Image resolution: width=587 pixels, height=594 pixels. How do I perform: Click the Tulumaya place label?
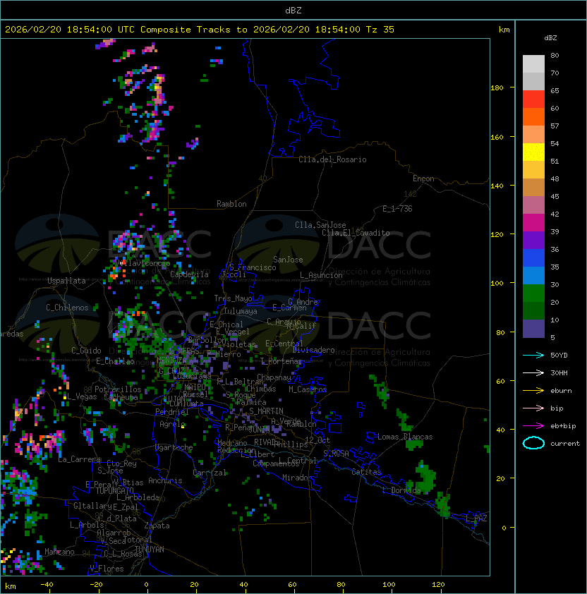click(x=241, y=311)
